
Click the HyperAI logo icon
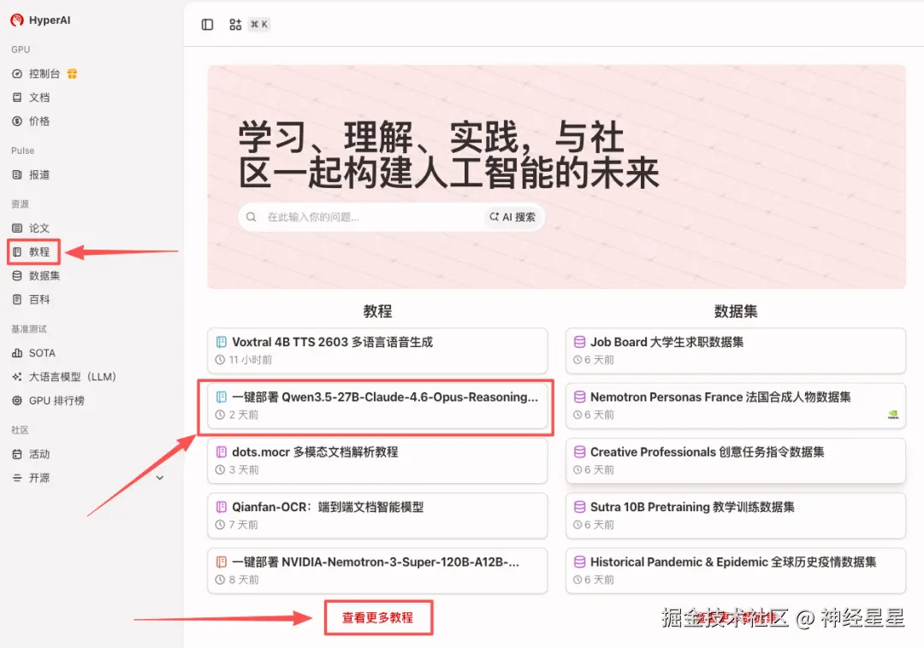pyautogui.click(x=17, y=20)
